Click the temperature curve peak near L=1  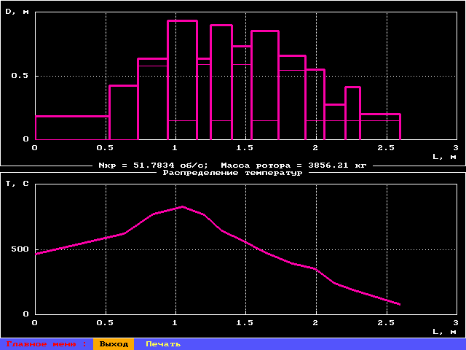pos(182,206)
